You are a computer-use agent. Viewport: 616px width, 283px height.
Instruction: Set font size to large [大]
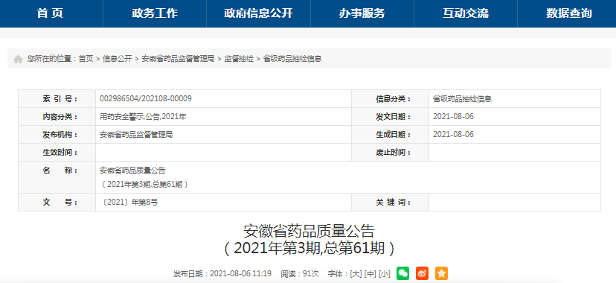[356, 273]
